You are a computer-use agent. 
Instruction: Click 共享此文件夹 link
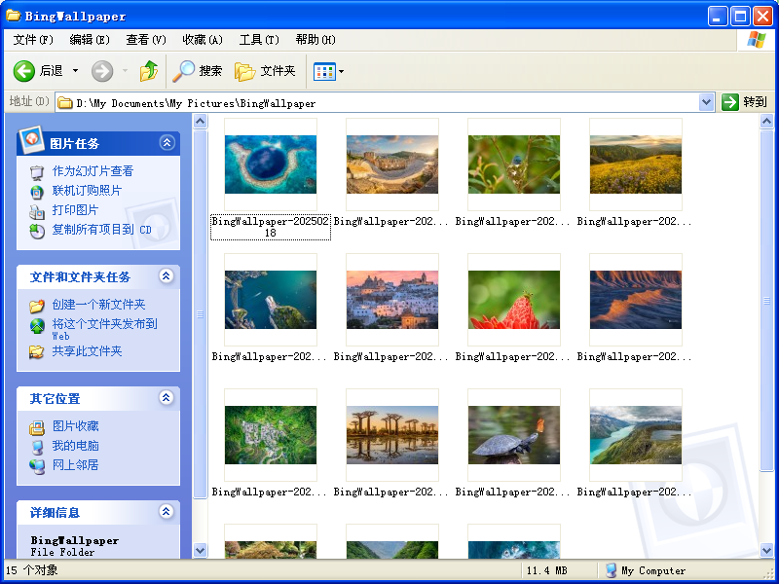[x=87, y=351]
